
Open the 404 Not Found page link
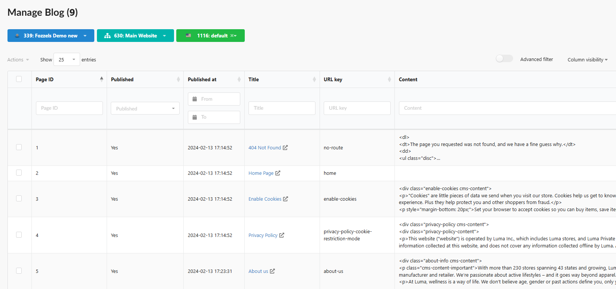tap(265, 147)
